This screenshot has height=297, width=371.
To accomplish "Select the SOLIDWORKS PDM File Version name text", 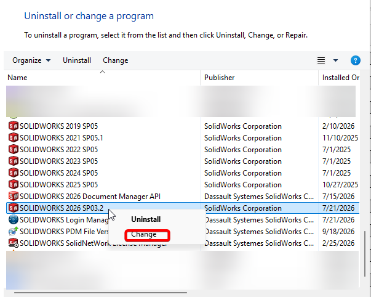I will pyautogui.click(x=64, y=232).
